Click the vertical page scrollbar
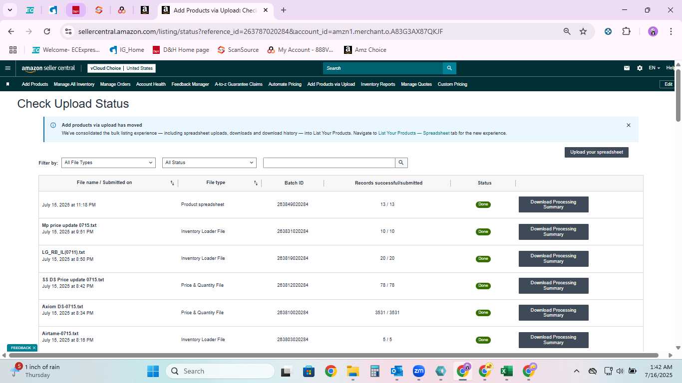 click(679, 95)
